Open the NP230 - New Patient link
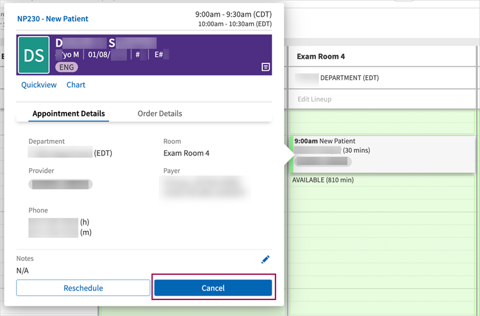The height and width of the screenshot is (316, 480). [x=53, y=19]
